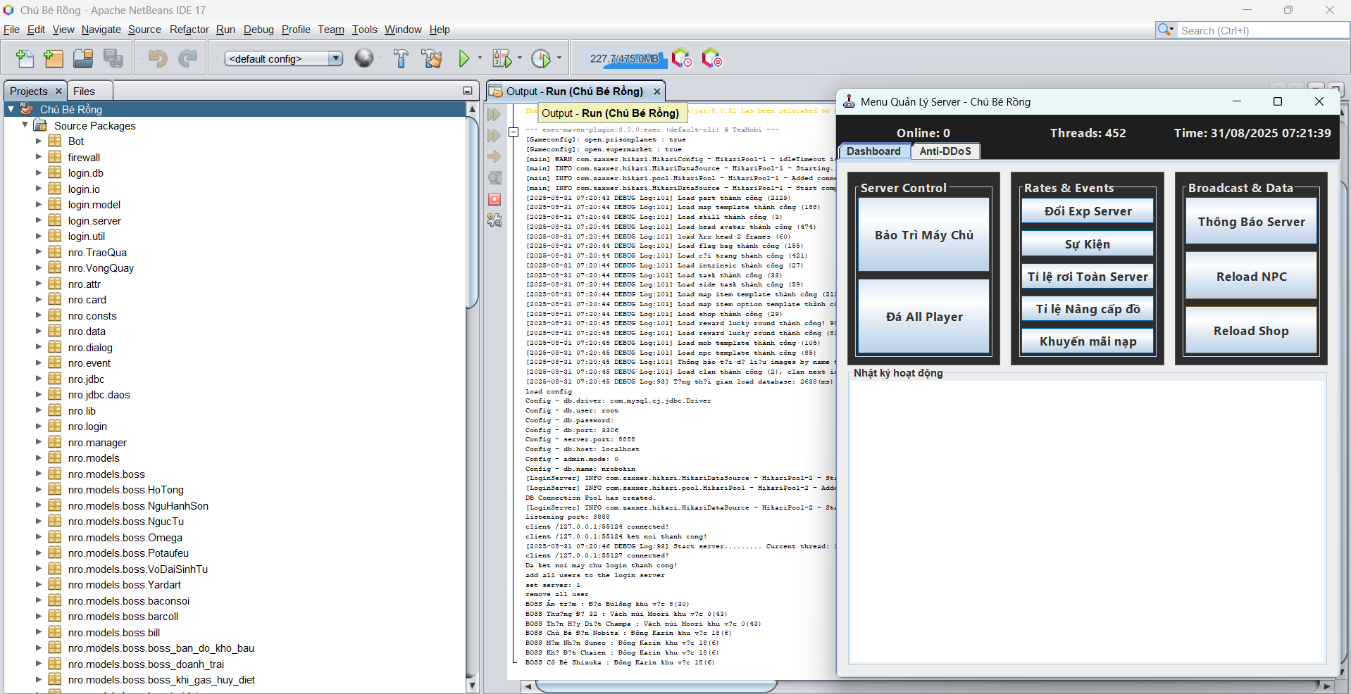
Task: Click the Projects tree vertical scrollbar thumb
Action: (472, 211)
